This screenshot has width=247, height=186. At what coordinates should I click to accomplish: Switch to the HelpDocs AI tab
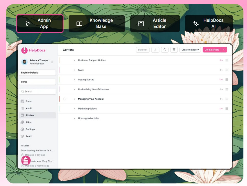tap(209, 24)
